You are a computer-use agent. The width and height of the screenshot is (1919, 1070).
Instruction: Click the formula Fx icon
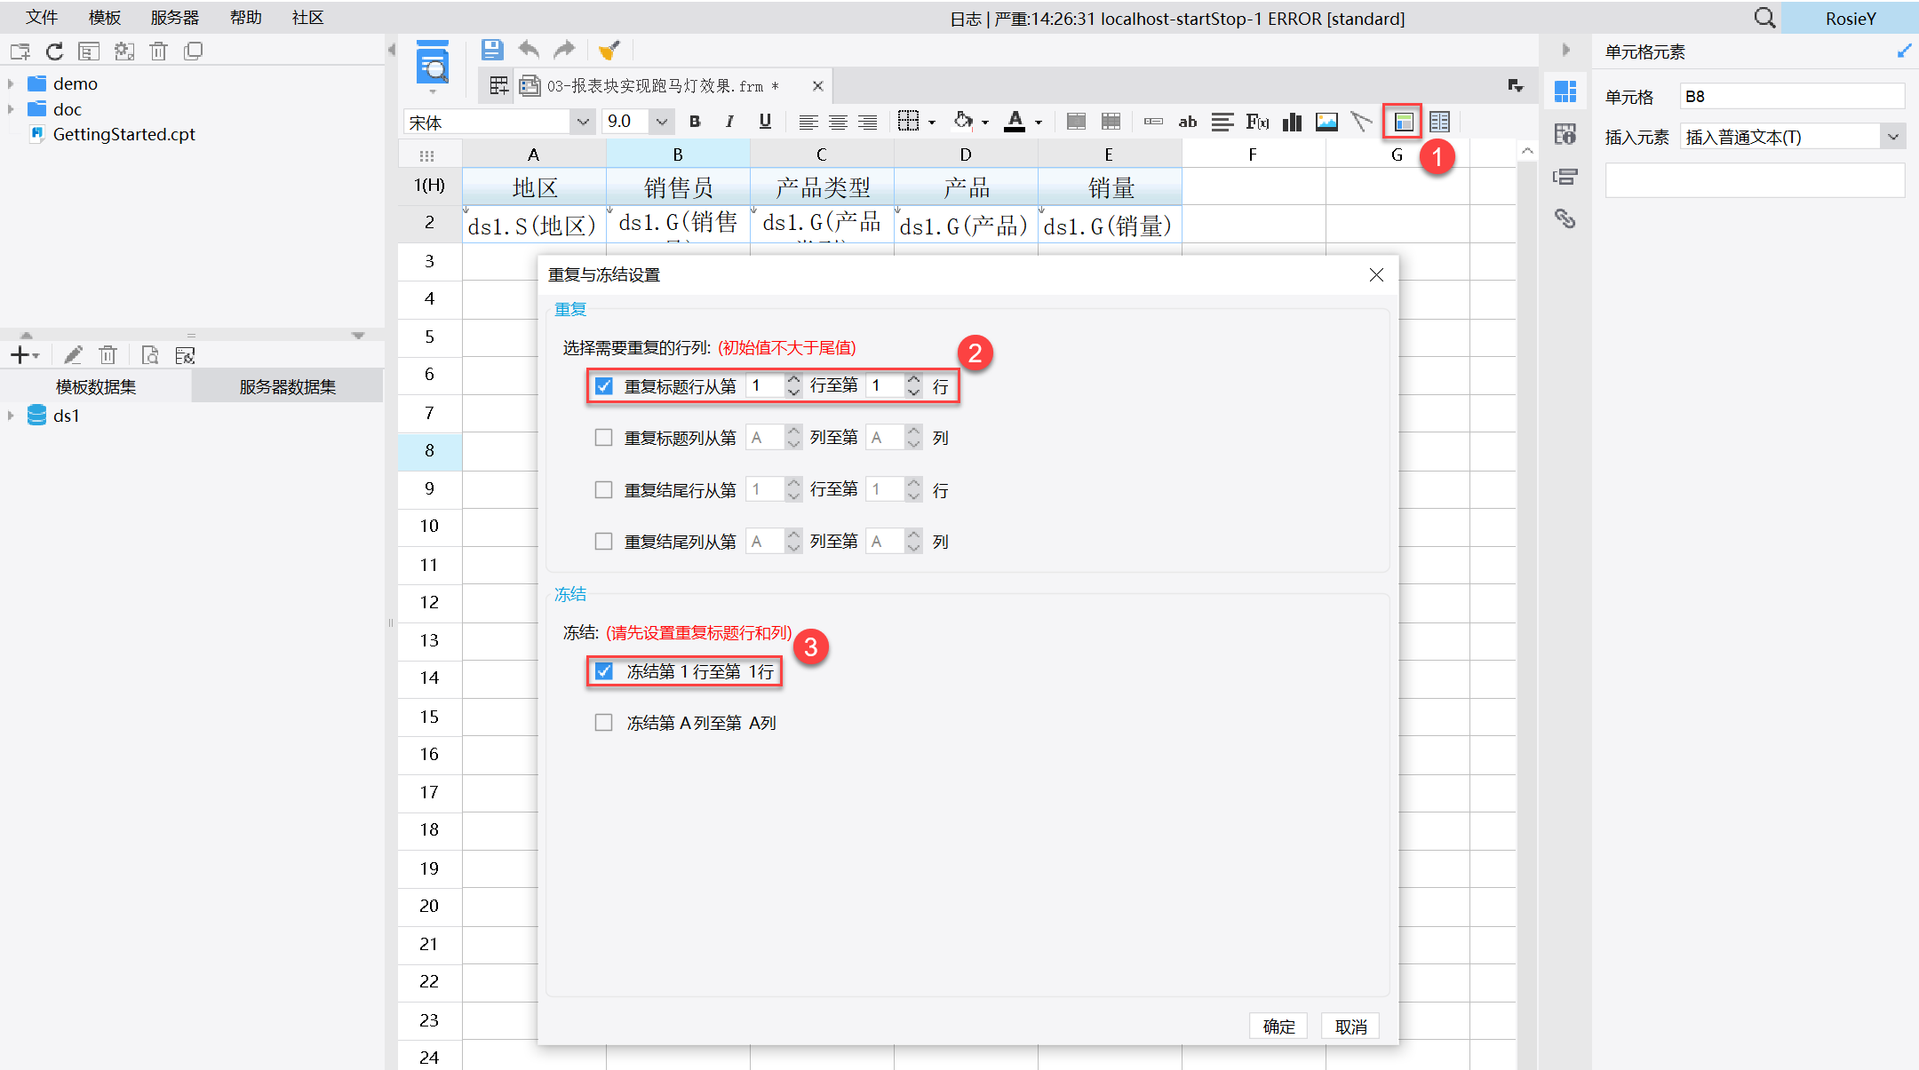[1256, 122]
